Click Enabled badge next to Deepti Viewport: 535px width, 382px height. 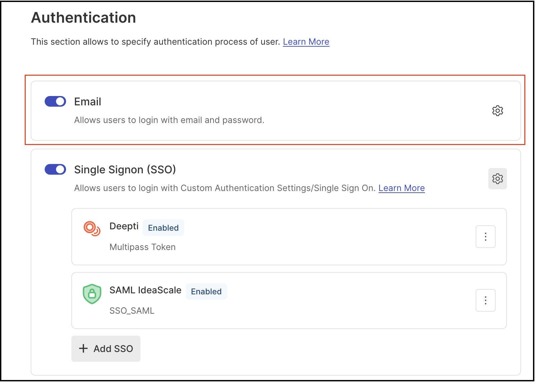[163, 228]
